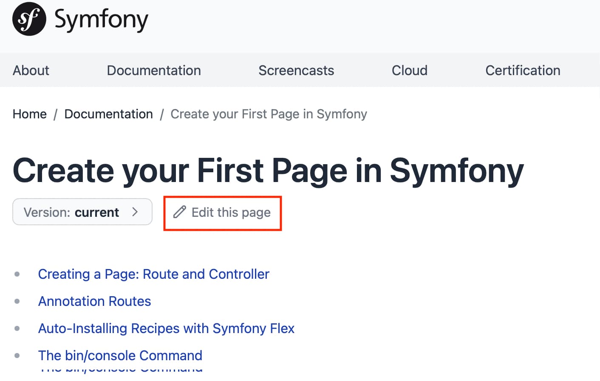This screenshot has width=600, height=381.
Task: Go to 'The bin/console Command' section
Action: (120, 356)
